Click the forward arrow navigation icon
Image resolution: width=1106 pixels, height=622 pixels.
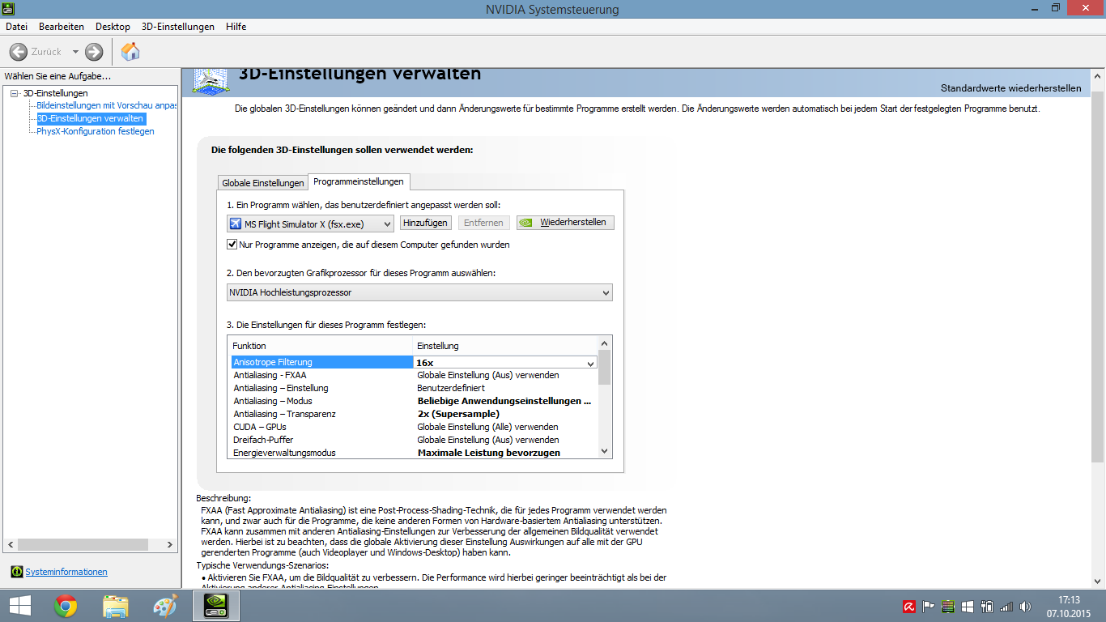click(x=94, y=52)
